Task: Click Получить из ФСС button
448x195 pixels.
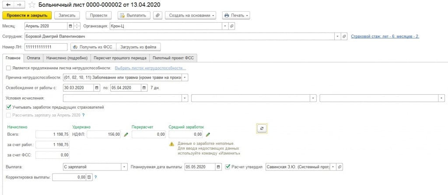Action: coord(93,47)
